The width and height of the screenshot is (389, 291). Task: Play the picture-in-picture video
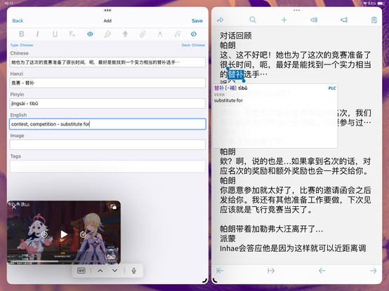[x=64, y=234]
